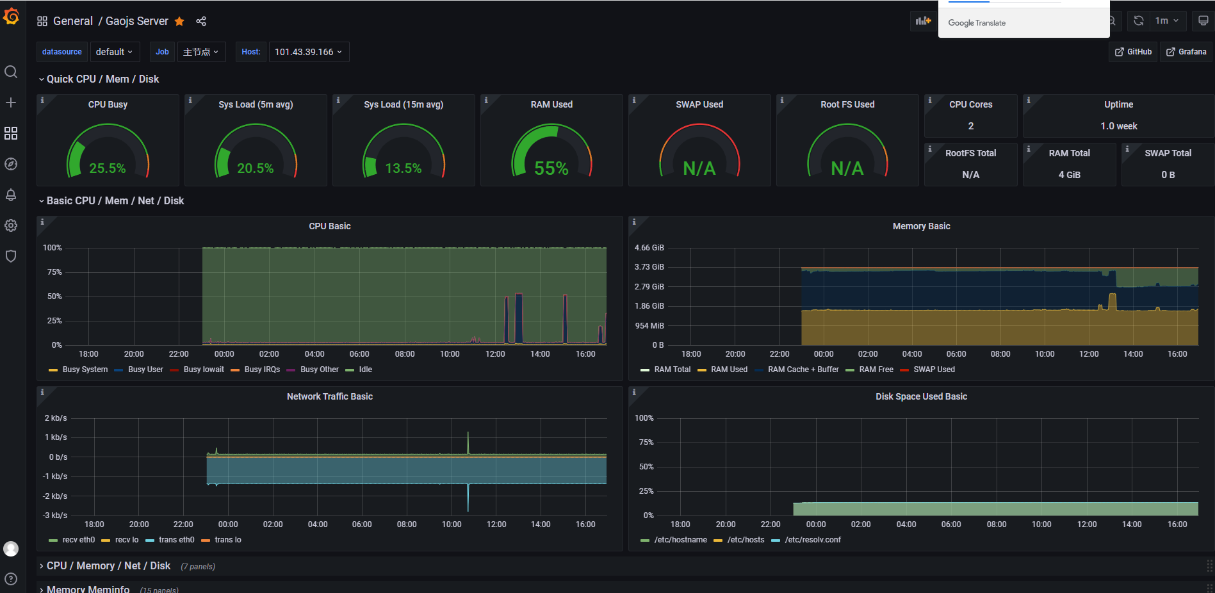
Task: Open the GitHub link
Action: [x=1133, y=52]
